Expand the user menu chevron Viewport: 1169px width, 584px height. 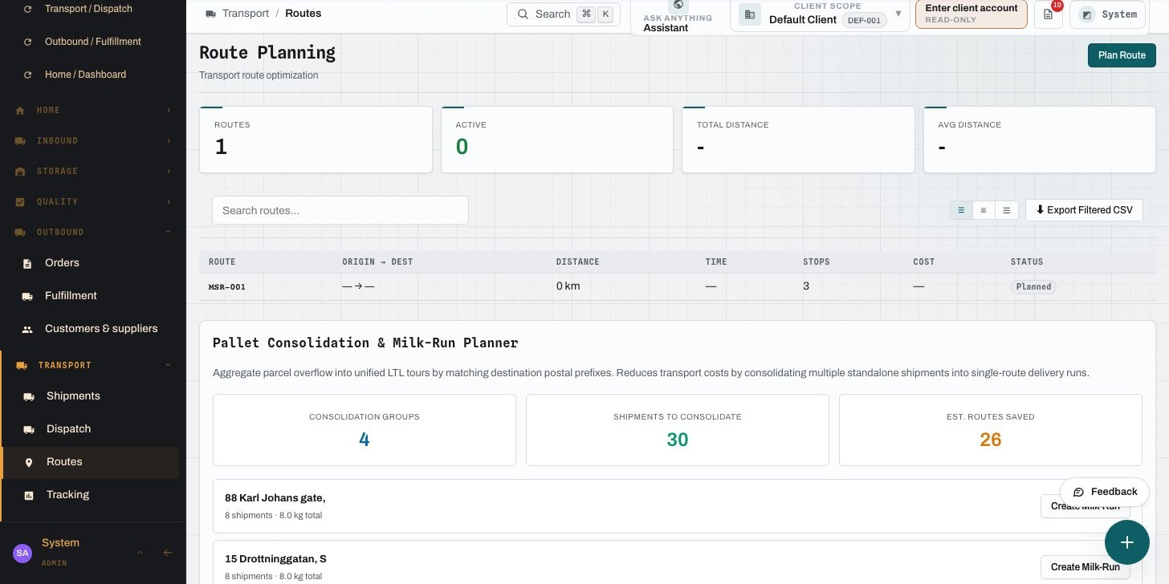coord(140,553)
